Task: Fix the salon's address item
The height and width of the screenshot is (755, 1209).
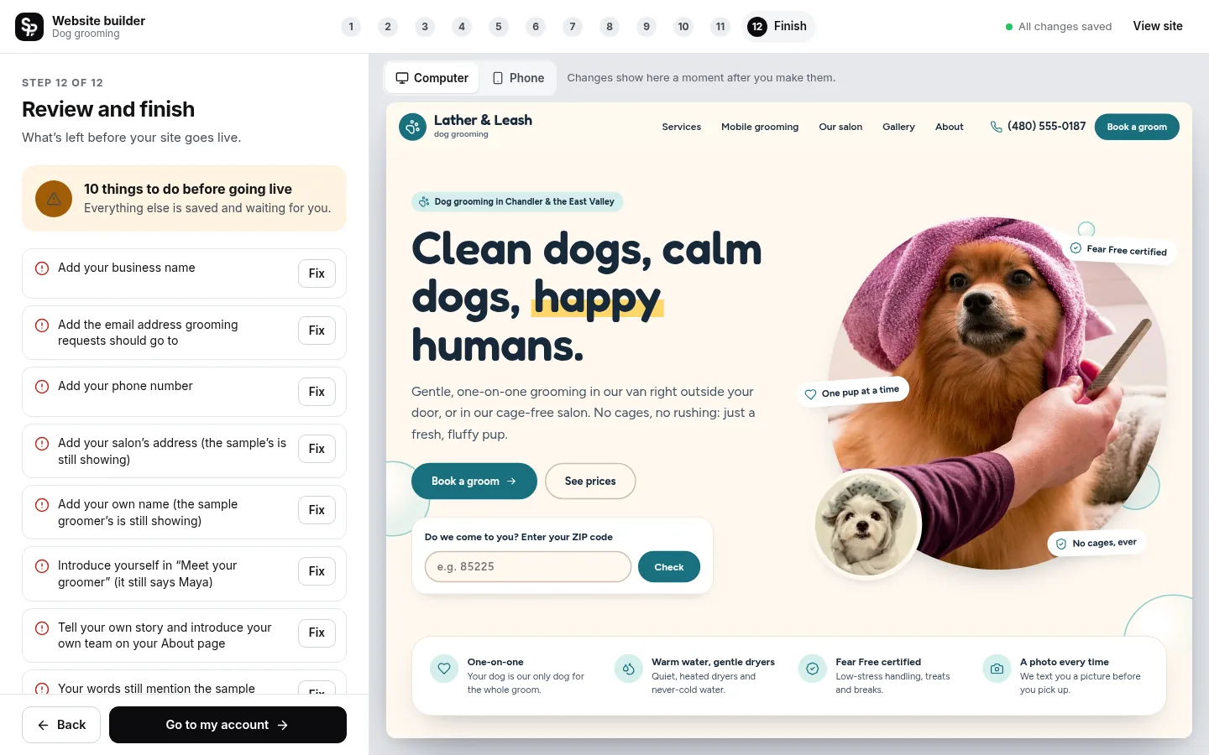Action: tap(317, 449)
